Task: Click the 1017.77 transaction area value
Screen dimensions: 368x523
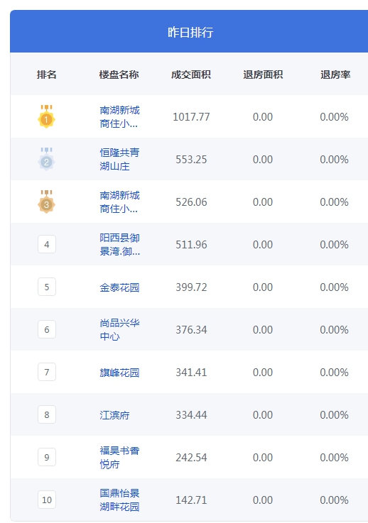Action: (x=191, y=117)
